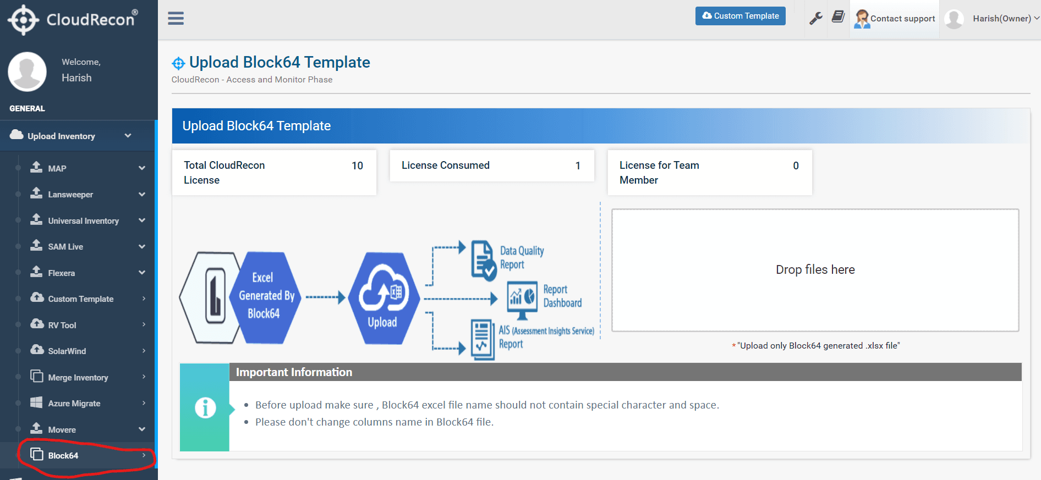Click the Total CloudRecon License count 10
The width and height of the screenshot is (1041, 480).
[x=358, y=165]
